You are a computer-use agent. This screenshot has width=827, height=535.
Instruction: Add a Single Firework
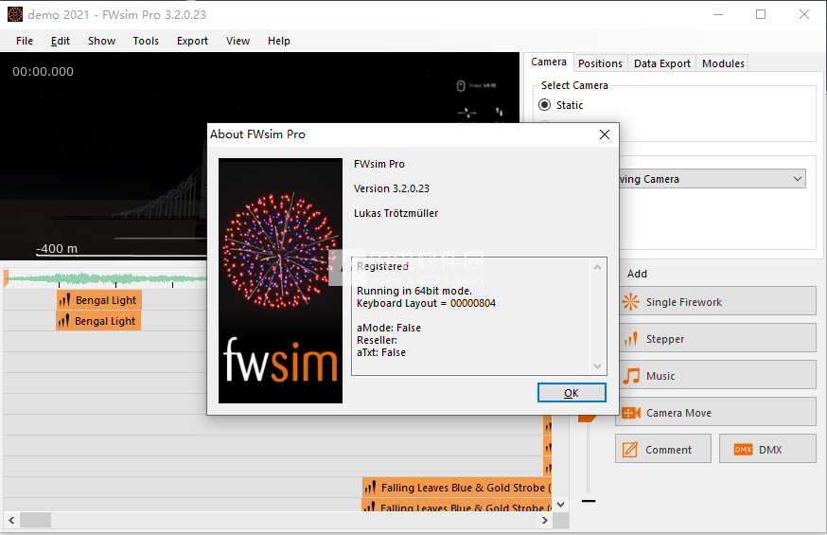tap(715, 302)
